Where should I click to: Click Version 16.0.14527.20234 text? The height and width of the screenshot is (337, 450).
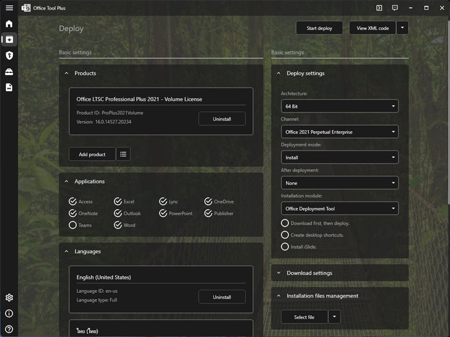(x=104, y=122)
